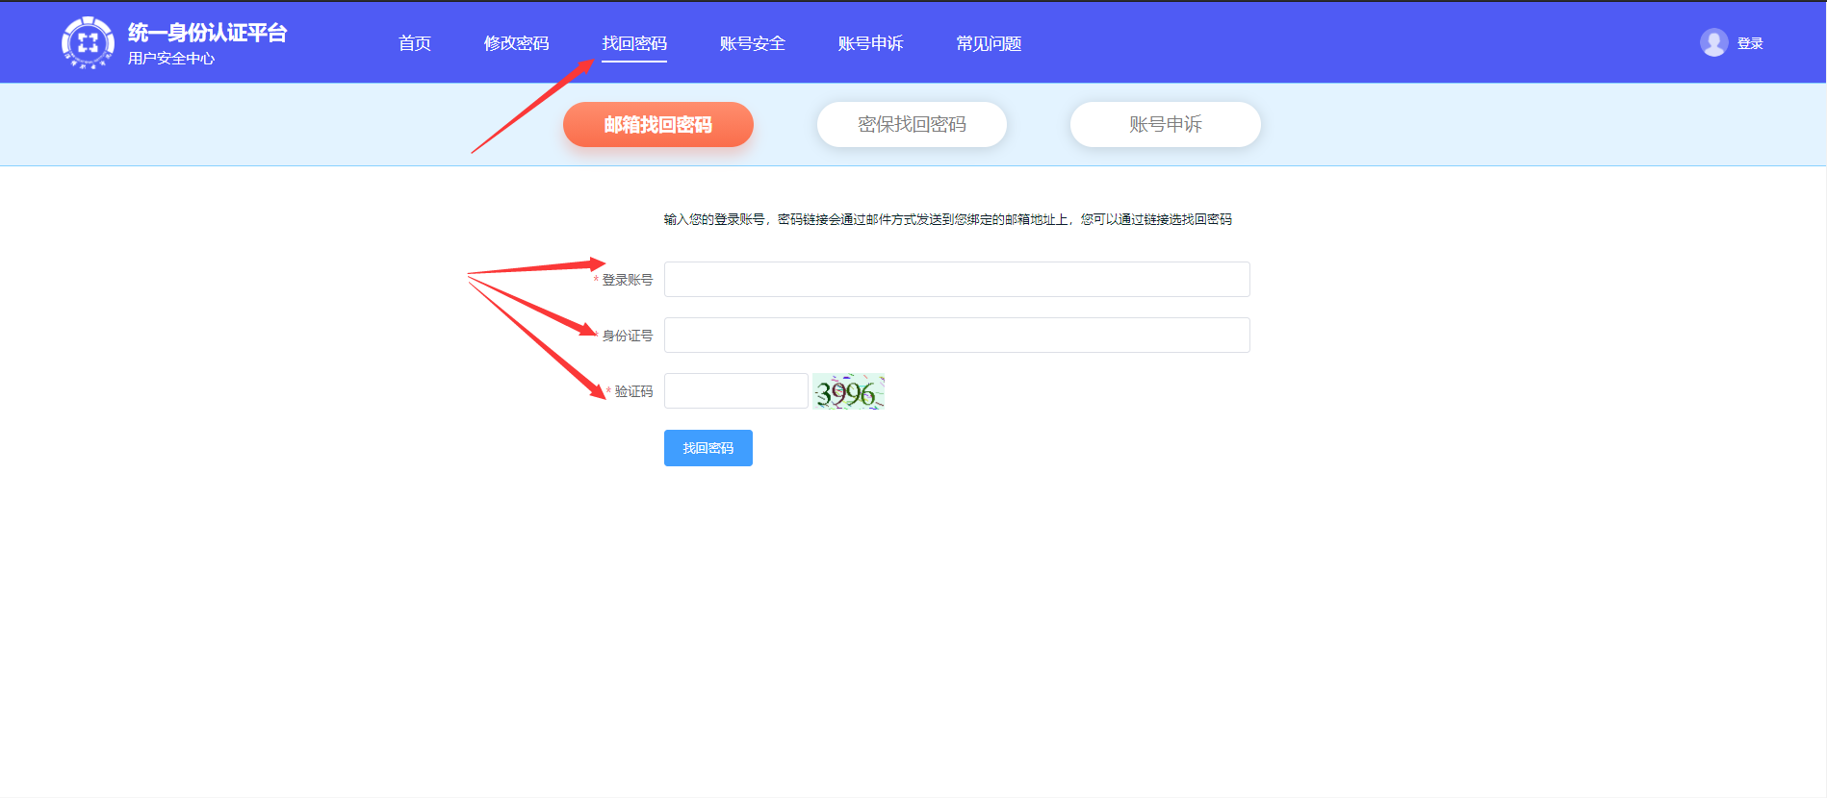
Task: Click the user avatar icon
Action: pos(1713,43)
